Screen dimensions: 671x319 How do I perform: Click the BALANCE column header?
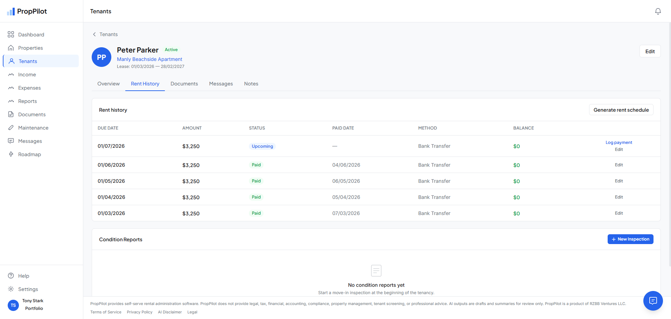(x=524, y=128)
